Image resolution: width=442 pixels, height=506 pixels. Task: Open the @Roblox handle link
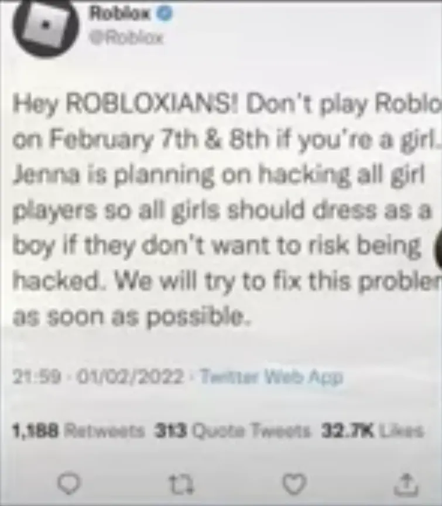coord(127,39)
